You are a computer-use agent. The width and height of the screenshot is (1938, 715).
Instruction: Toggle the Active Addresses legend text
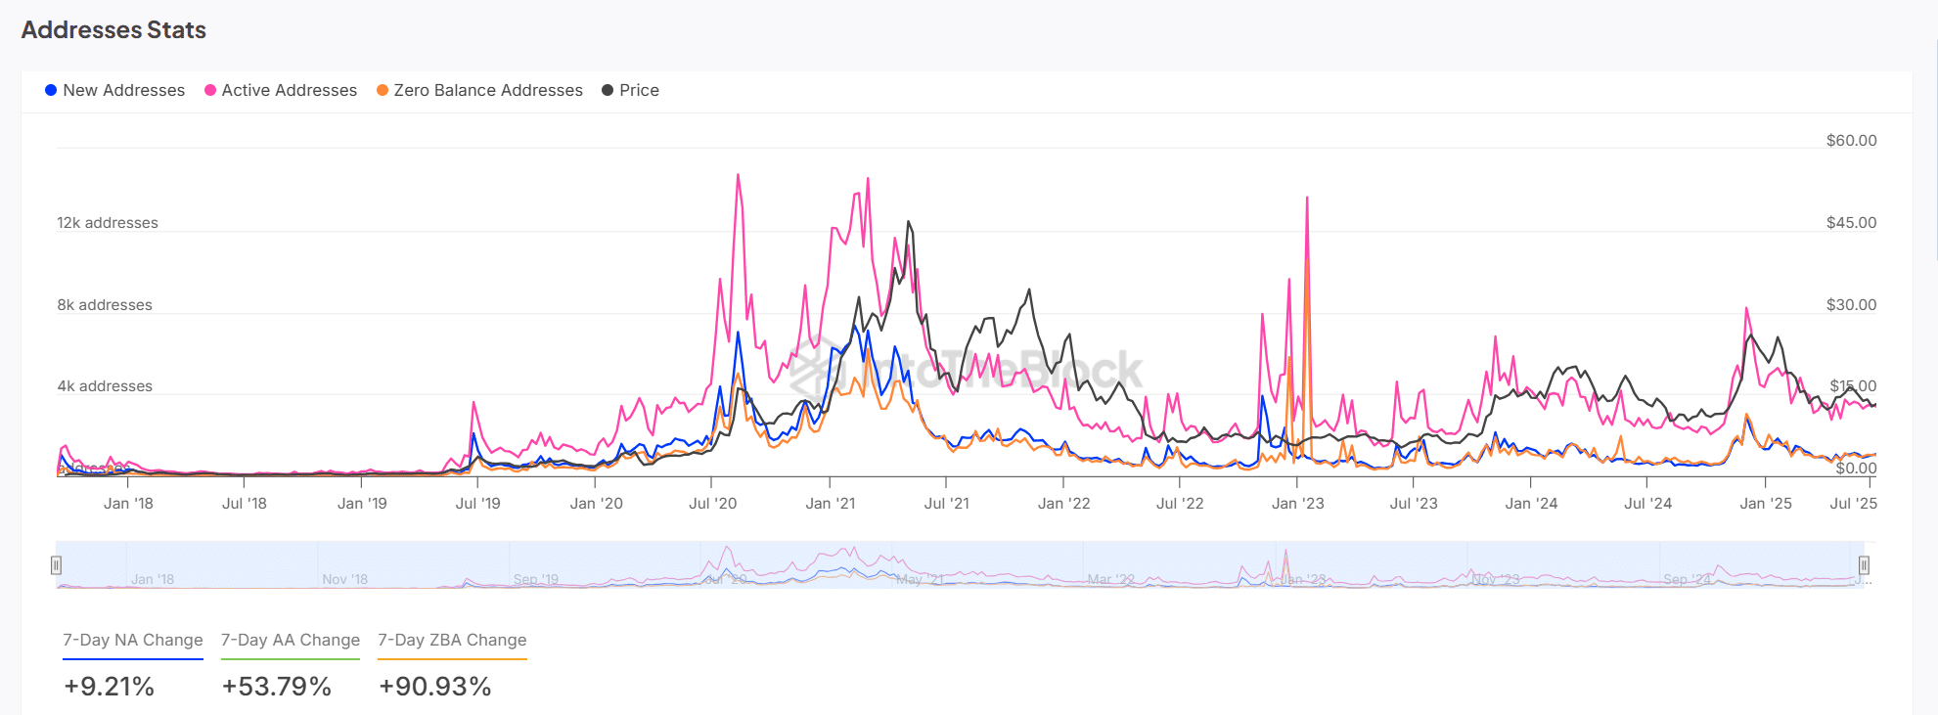[289, 90]
